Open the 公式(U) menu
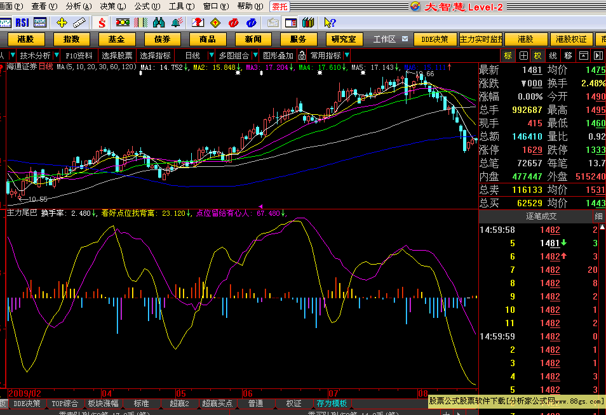 coord(147,6)
